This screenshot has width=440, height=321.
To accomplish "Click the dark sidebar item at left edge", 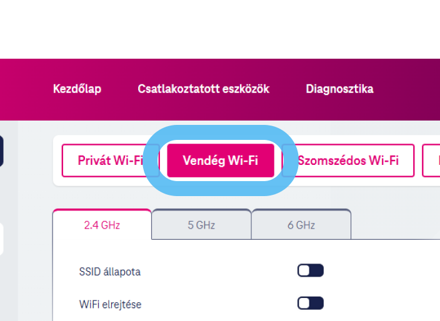I will pos(1,152).
